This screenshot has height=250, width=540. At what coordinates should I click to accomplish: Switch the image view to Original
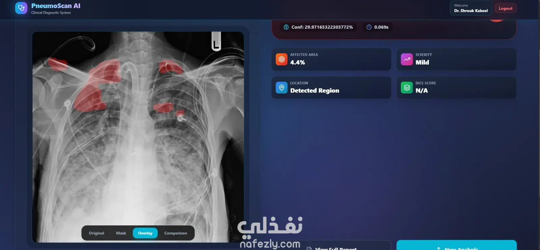click(97, 233)
